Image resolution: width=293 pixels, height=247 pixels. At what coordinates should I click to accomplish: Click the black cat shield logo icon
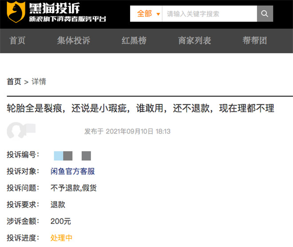coord(16,12)
